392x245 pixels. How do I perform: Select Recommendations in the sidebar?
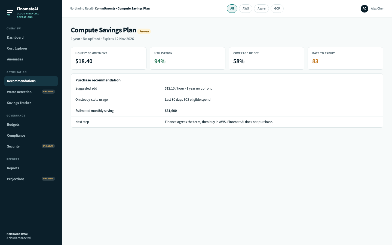(x=31, y=81)
